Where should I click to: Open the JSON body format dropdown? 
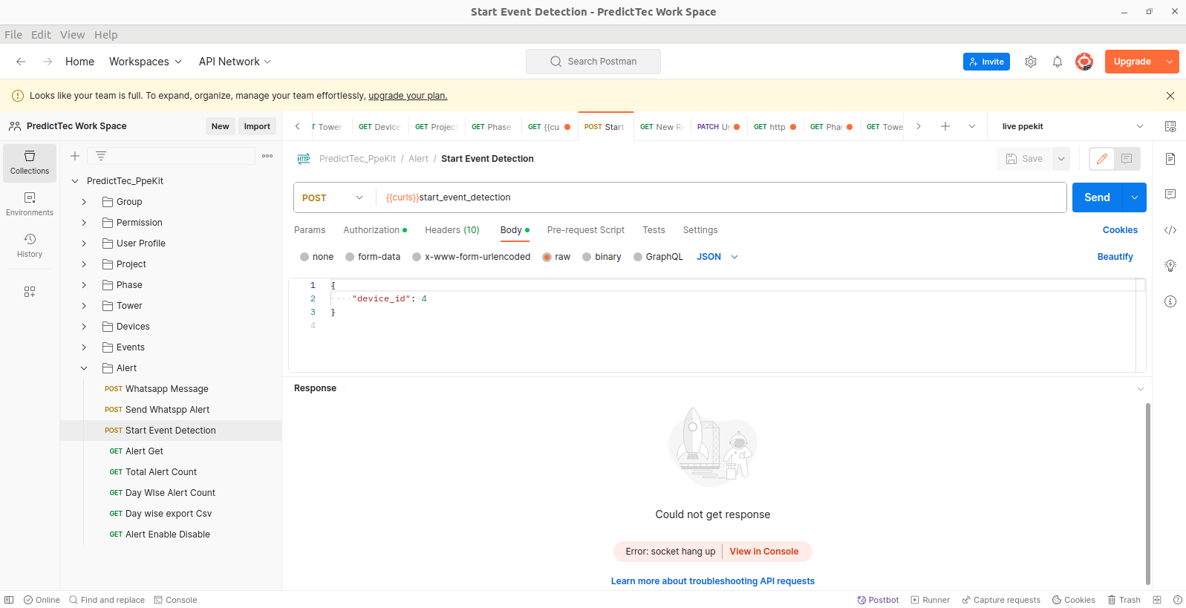pos(717,257)
